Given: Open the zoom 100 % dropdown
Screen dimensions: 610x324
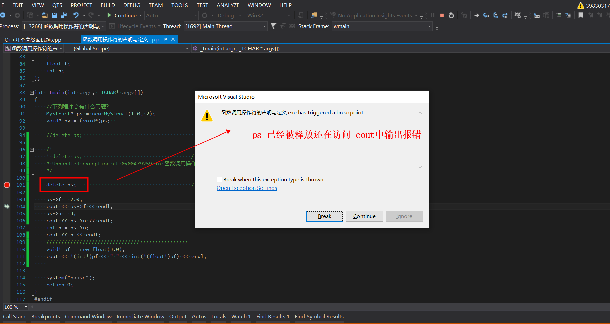Looking at the screenshot, I should (x=26, y=307).
